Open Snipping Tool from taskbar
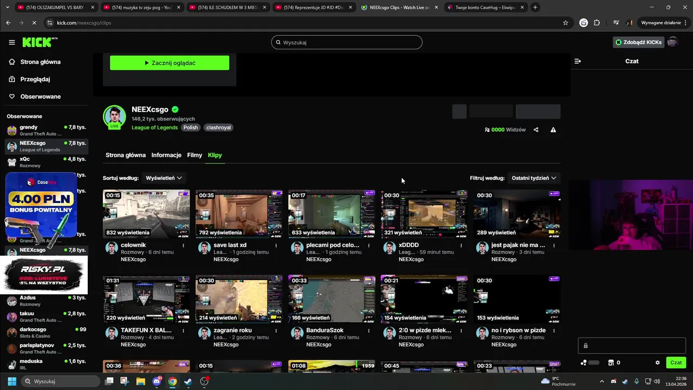Image resolution: width=693 pixels, height=390 pixels. pyautogui.click(x=125, y=381)
